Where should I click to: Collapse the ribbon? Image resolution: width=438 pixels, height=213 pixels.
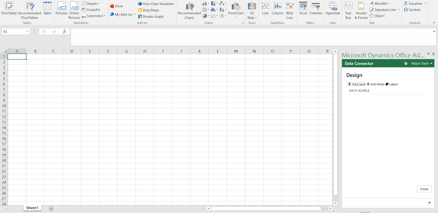pos(434,23)
